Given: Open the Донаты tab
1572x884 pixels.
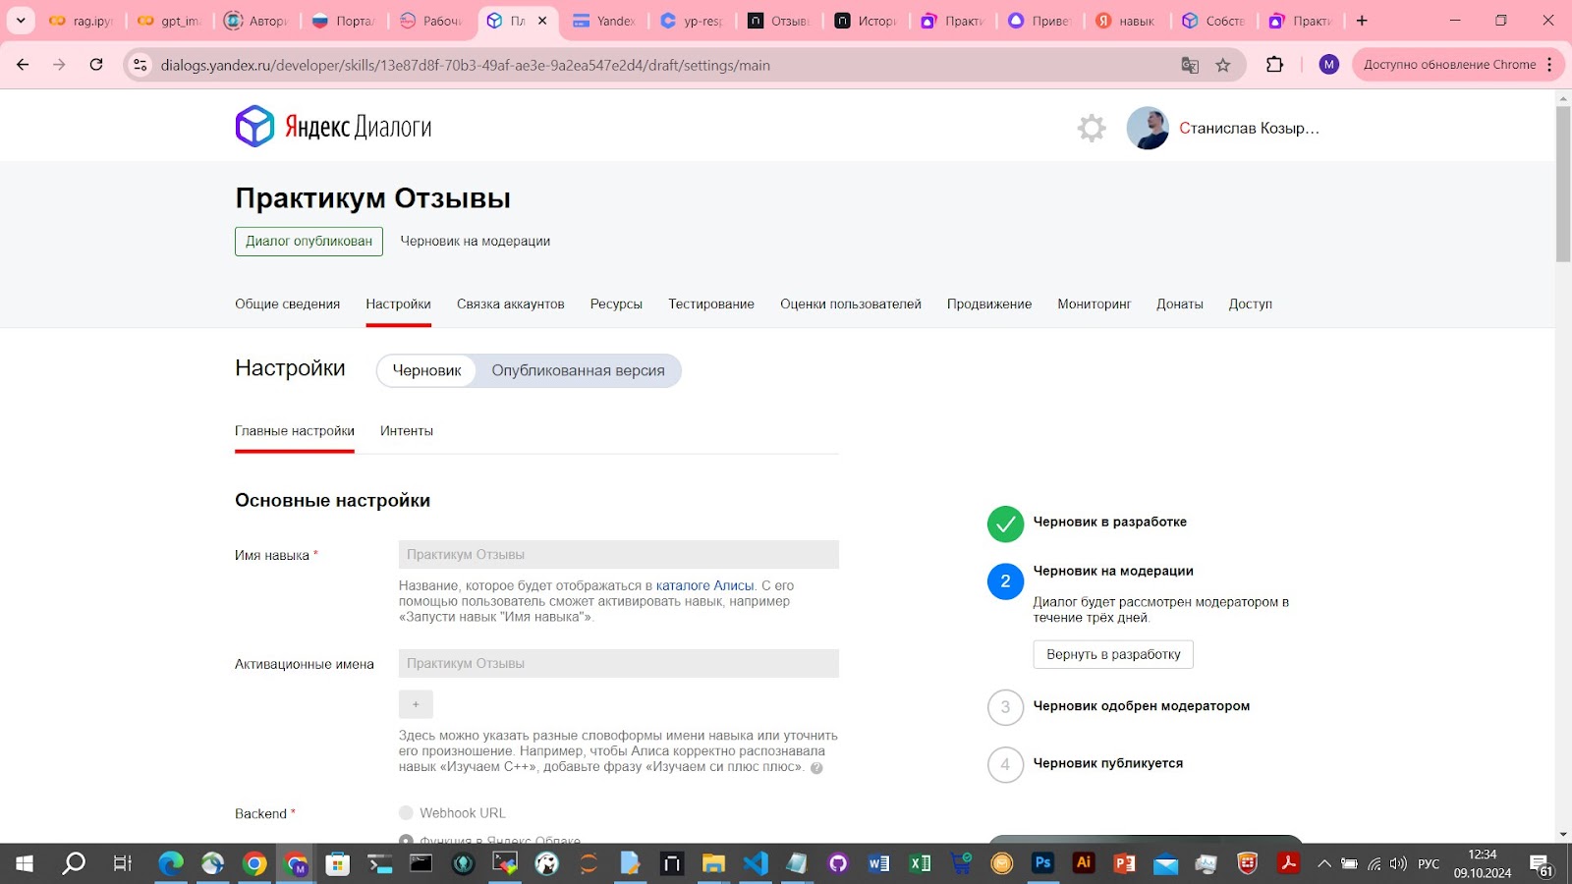Looking at the screenshot, I should pos(1180,304).
